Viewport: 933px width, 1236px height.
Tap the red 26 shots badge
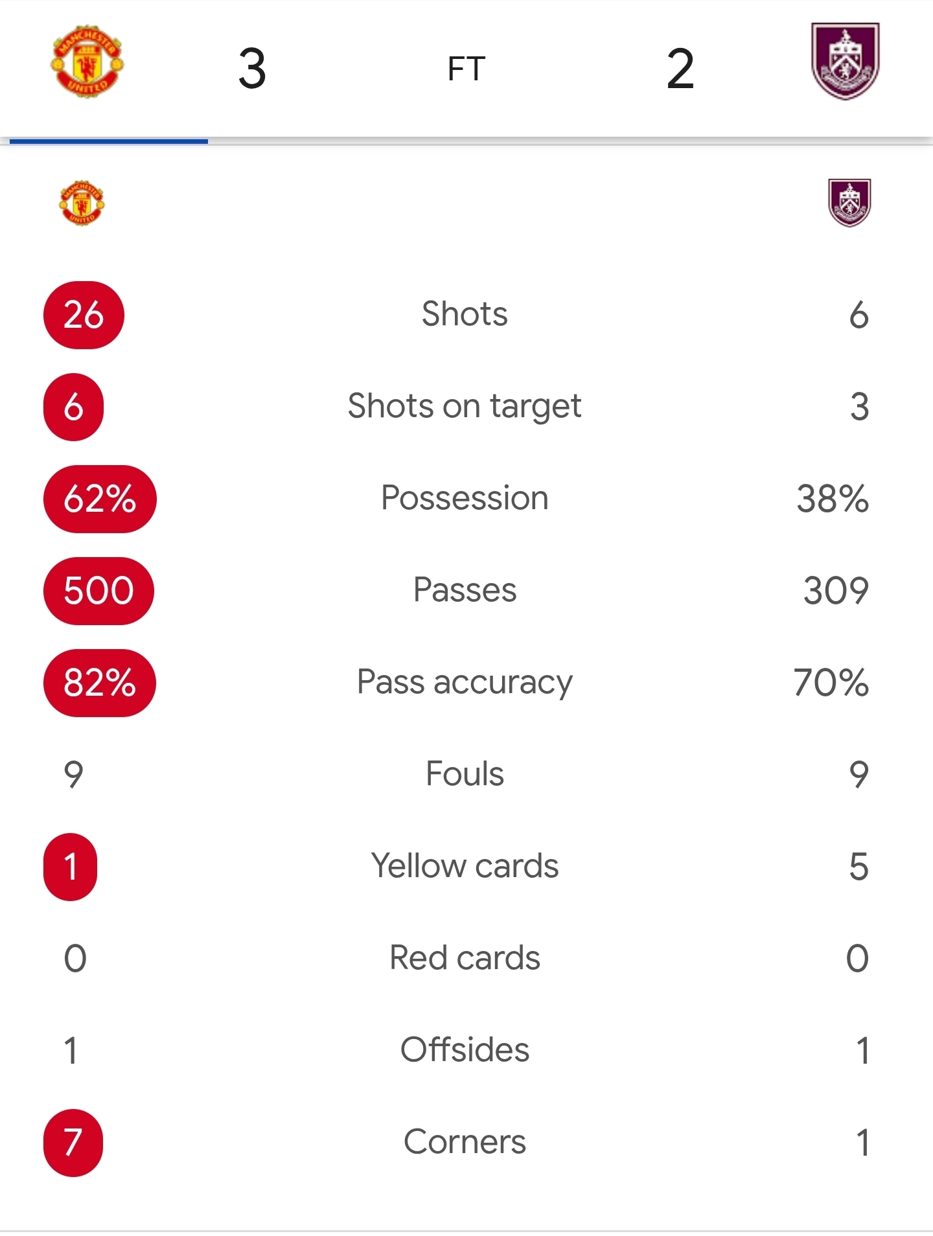[x=84, y=315]
